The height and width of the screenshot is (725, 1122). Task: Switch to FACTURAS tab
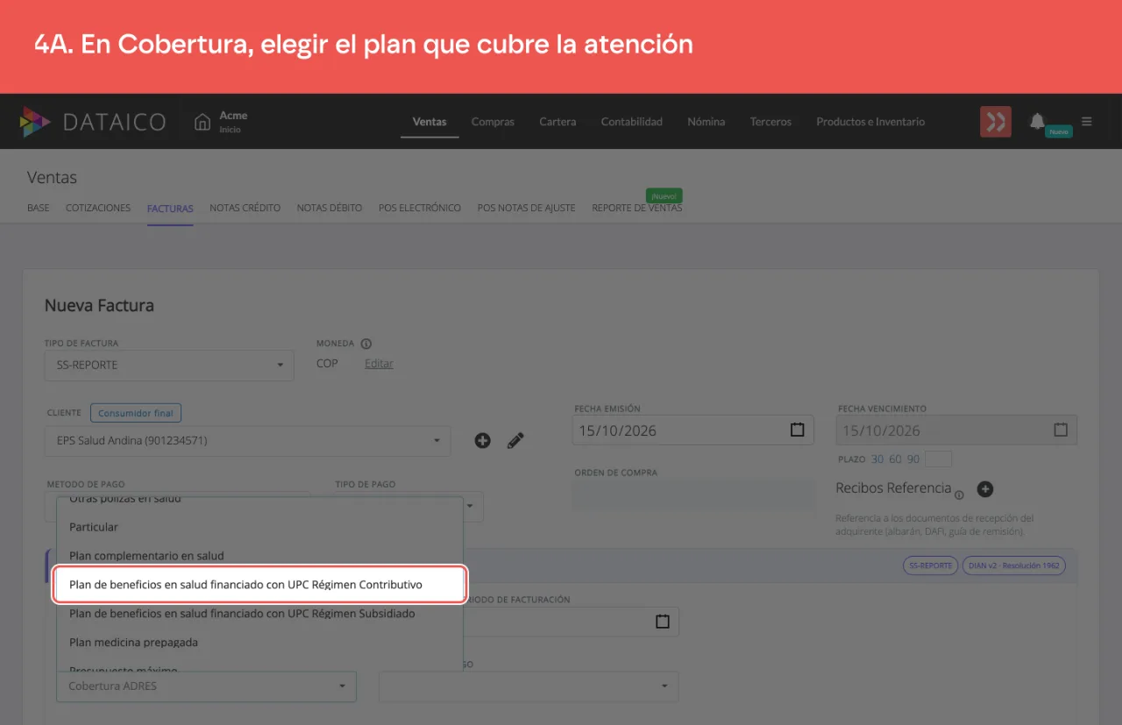[x=170, y=209]
